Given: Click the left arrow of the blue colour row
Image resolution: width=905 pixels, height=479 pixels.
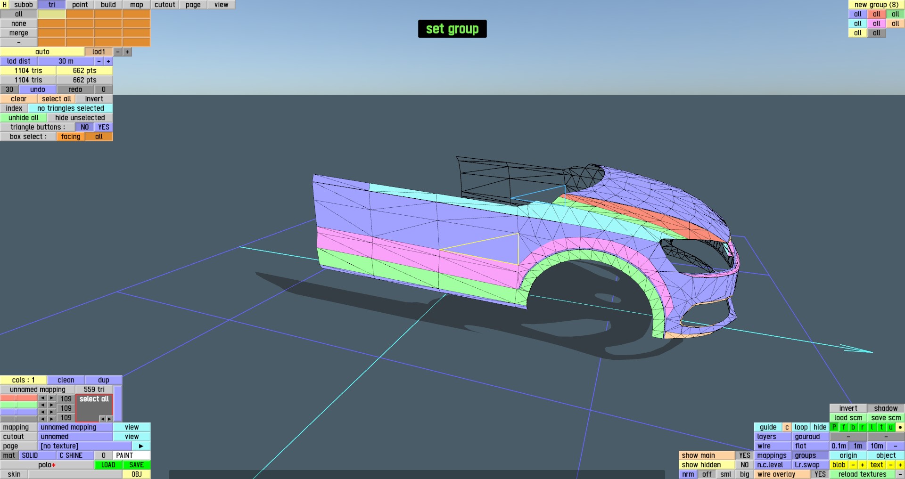Looking at the screenshot, I should [x=42, y=412].
